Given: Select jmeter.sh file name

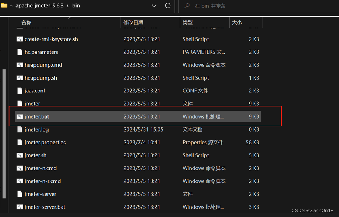Looking at the screenshot, I should (x=35, y=155).
